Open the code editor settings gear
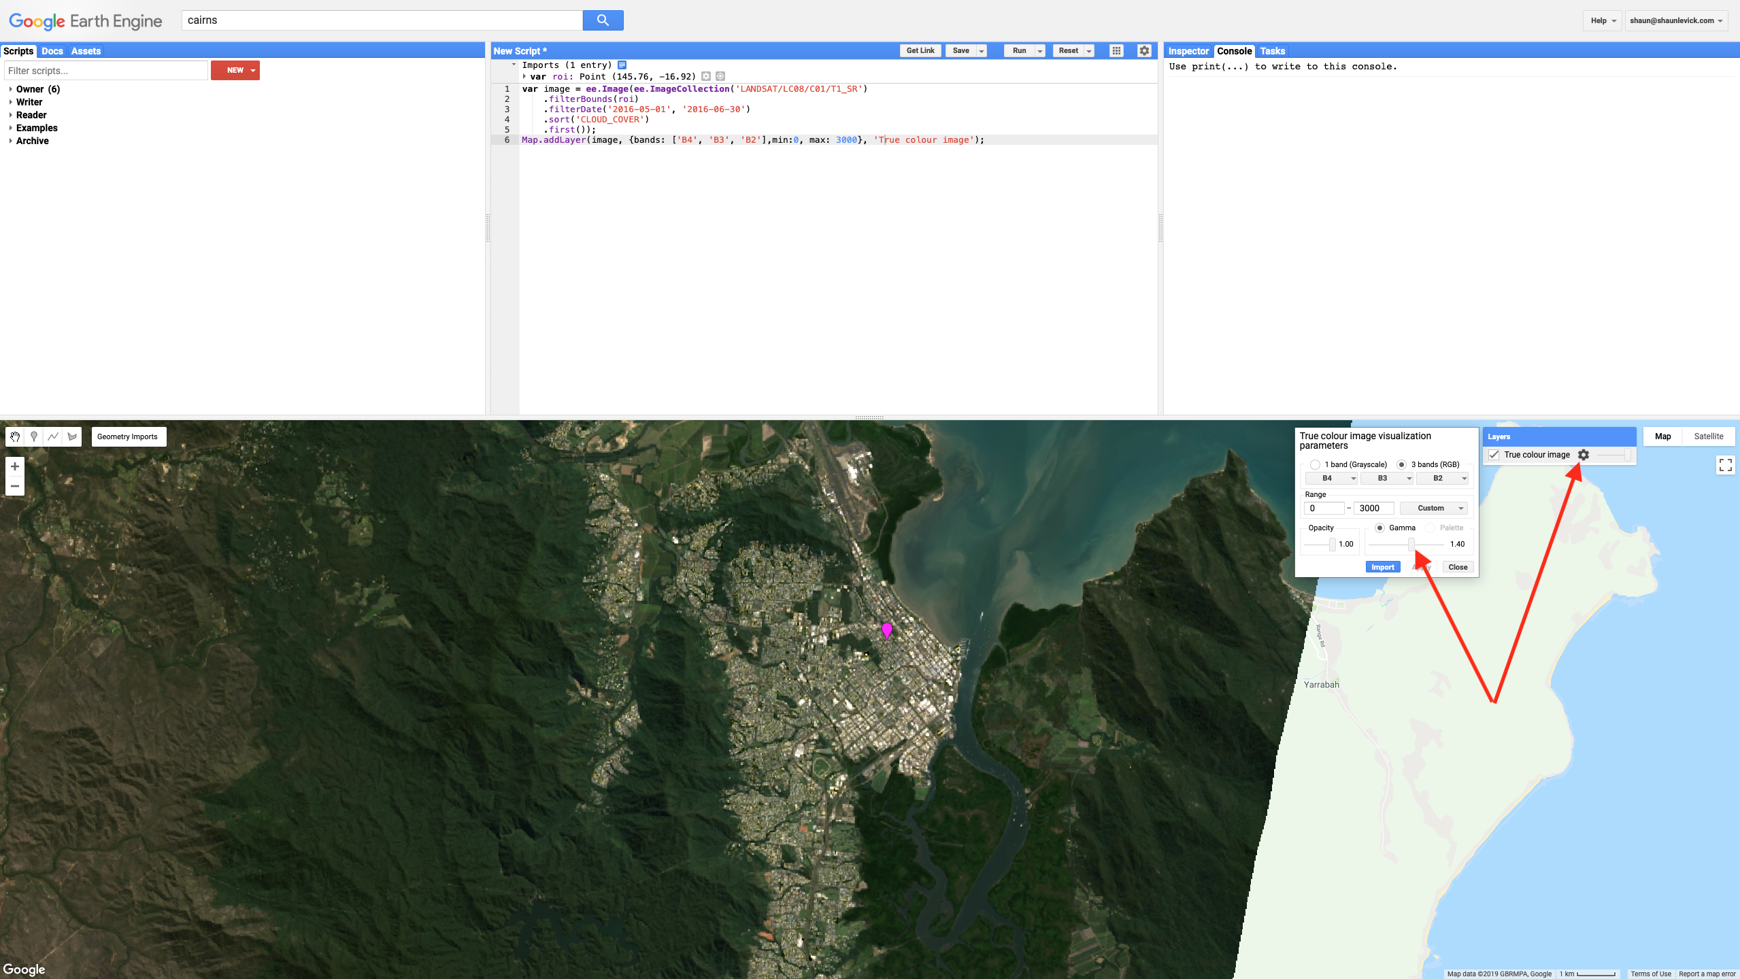The height and width of the screenshot is (979, 1740). tap(1144, 50)
